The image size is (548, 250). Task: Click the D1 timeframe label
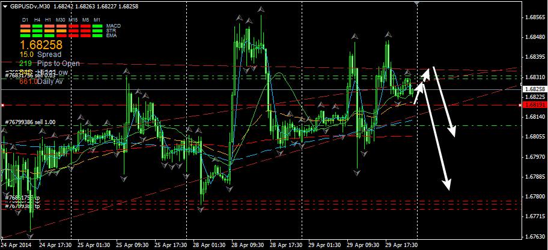pos(25,20)
